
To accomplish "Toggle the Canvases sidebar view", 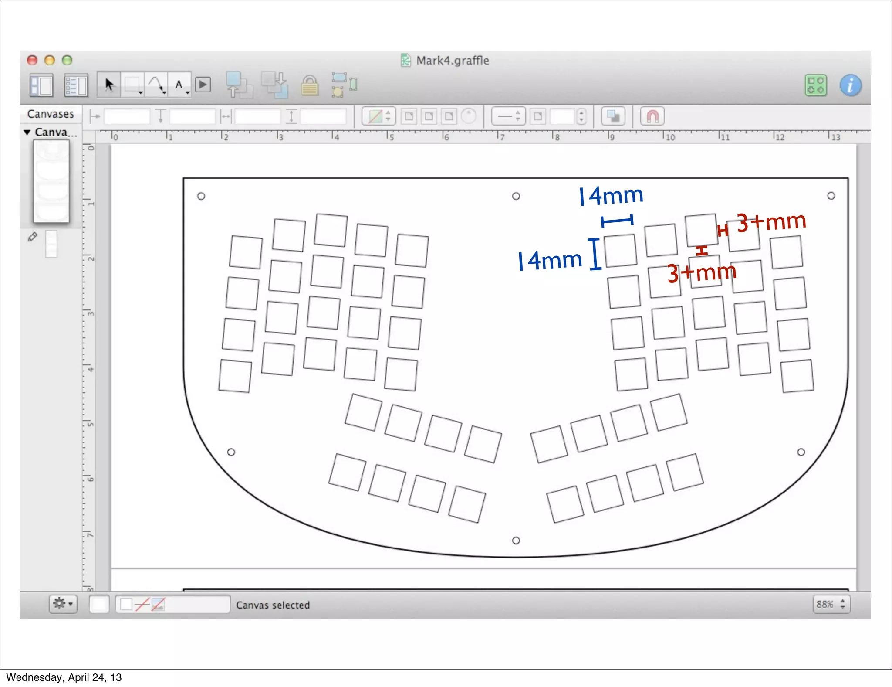I will pos(41,85).
